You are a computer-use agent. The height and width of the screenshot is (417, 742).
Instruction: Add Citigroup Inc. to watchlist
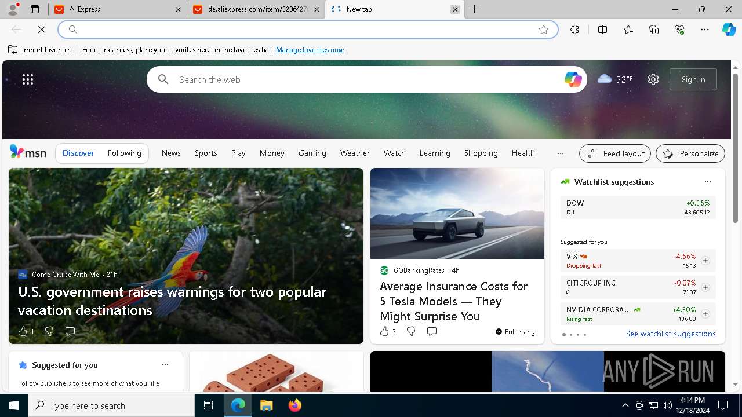click(705, 287)
